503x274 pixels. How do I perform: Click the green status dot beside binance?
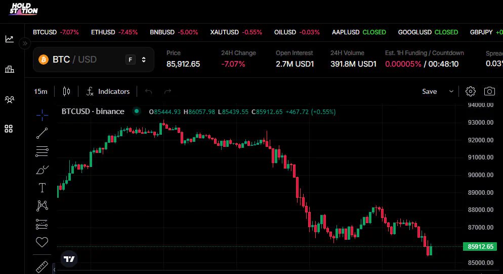pyautogui.click(x=137, y=111)
